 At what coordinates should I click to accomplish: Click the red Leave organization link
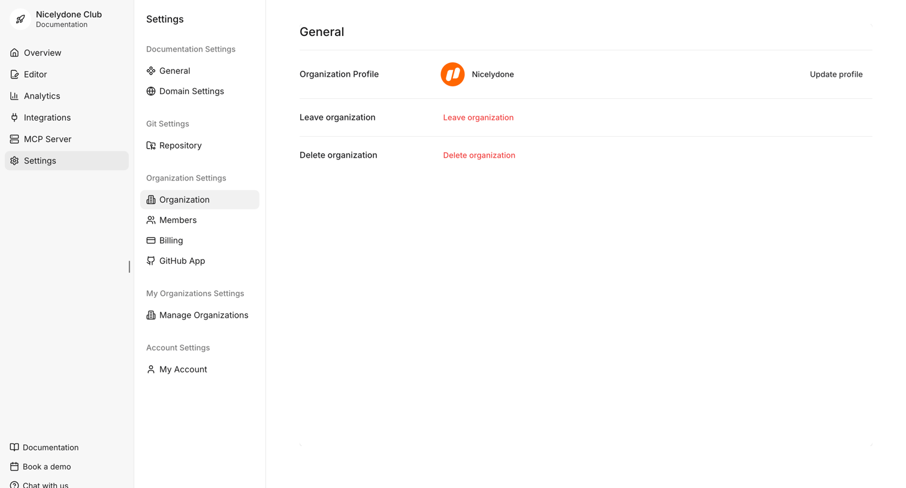478,118
